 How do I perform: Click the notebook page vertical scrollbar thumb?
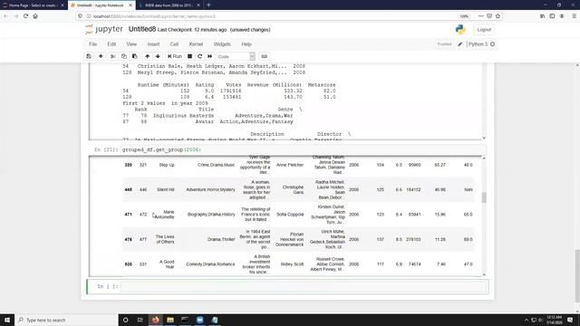click(x=577, y=276)
